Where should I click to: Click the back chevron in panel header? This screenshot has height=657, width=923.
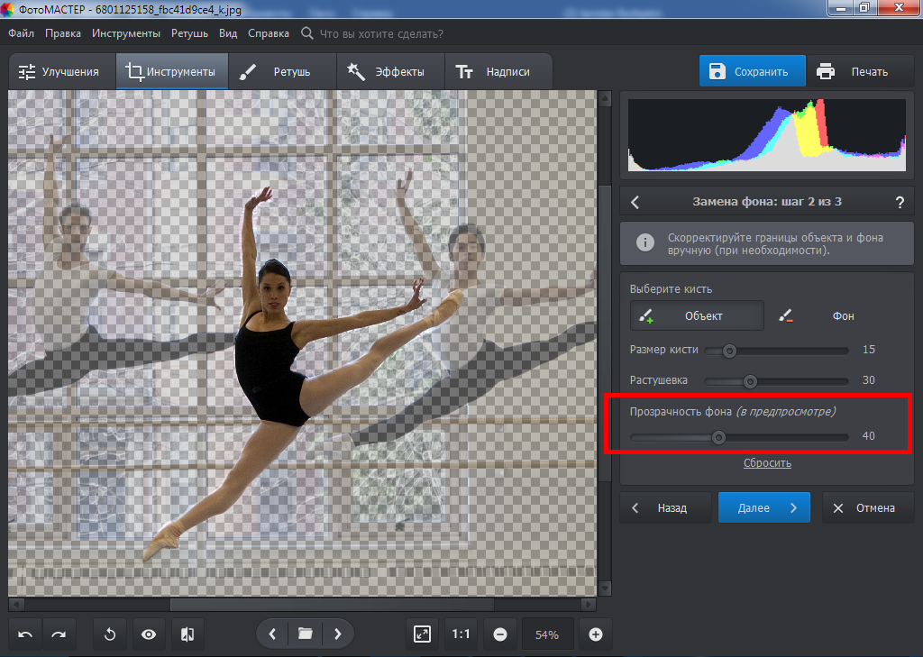click(x=635, y=202)
